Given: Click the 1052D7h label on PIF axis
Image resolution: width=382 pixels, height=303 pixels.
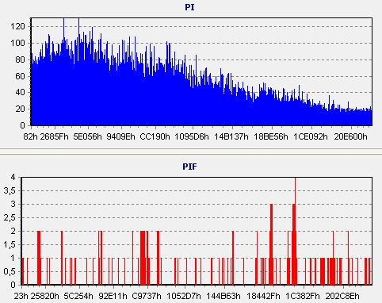Looking at the screenshot, I should coord(184,296).
